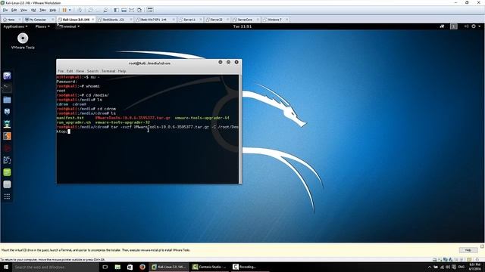Toggle the thumbnail bar toolbar icon
485x272 pixels.
coord(124,10)
